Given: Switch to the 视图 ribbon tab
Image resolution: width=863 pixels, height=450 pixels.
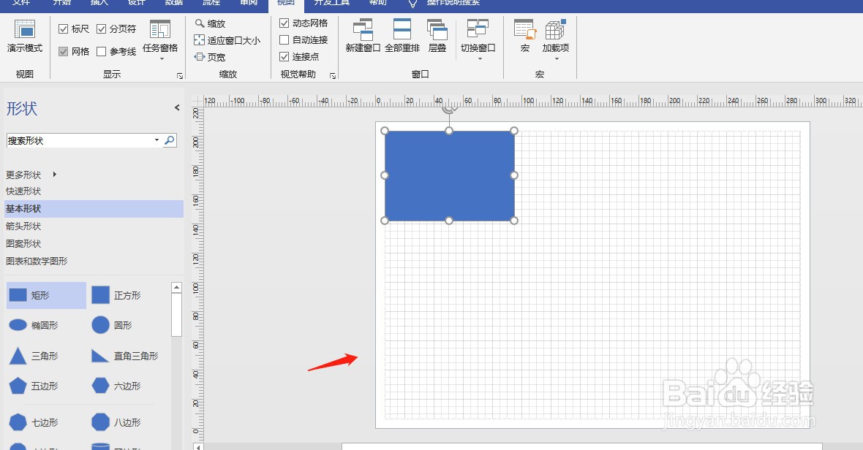Looking at the screenshot, I should [x=286, y=3].
